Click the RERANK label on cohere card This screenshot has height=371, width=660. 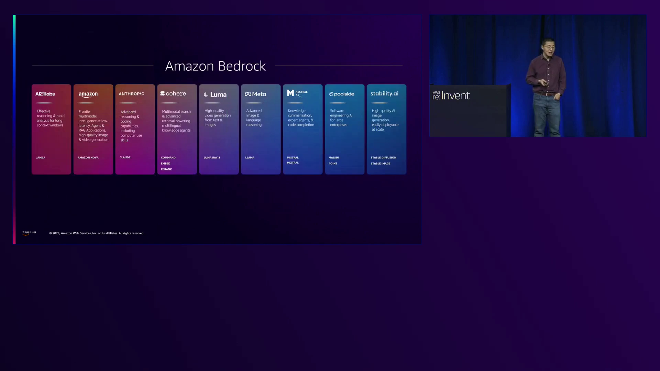pyautogui.click(x=166, y=169)
